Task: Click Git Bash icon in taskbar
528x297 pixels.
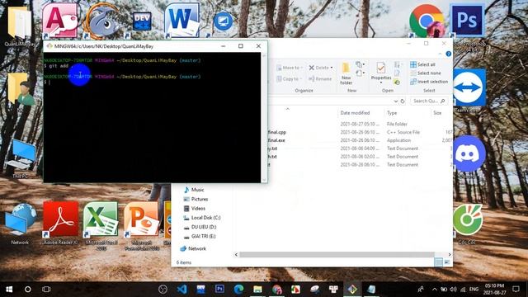Action: coord(352,289)
